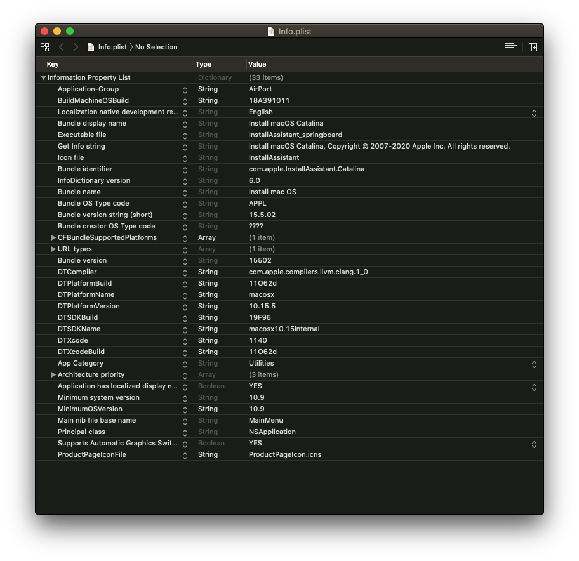579x561 pixels.
Task: Select Info.plist in the jump bar
Action: [x=112, y=47]
